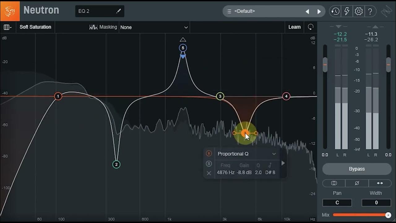Click the 4876 Hz frequency value
The image size is (396, 223).
coord(226,173)
